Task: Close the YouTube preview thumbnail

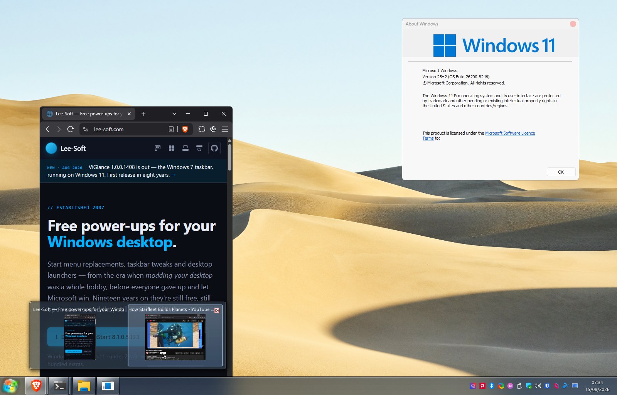Action: (217, 310)
